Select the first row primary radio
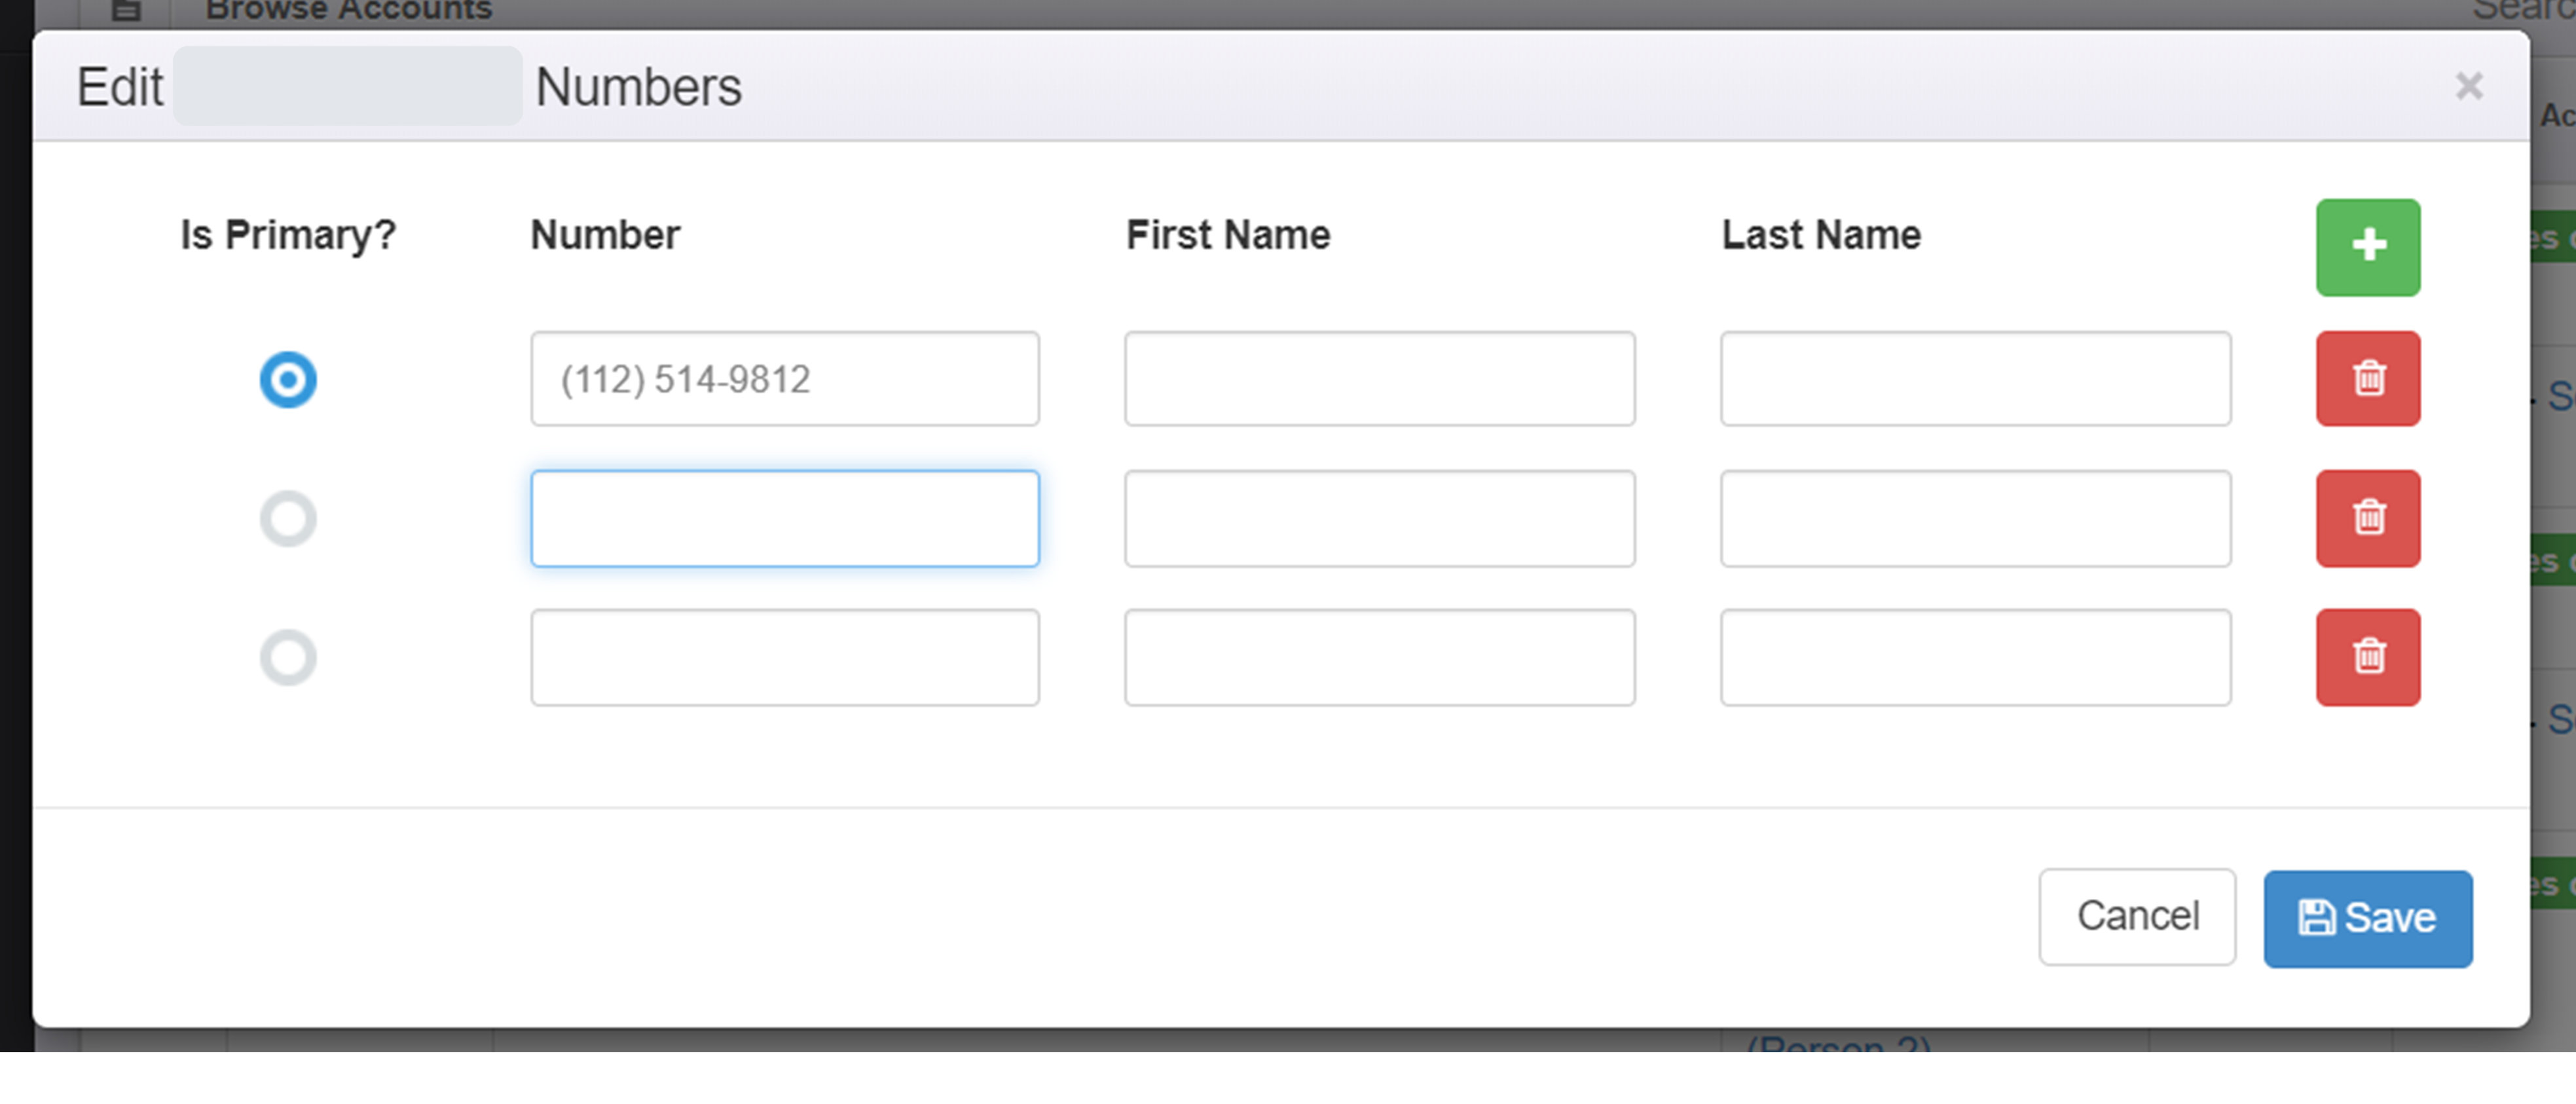The image size is (2576, 1104). (x=288, y=379)
